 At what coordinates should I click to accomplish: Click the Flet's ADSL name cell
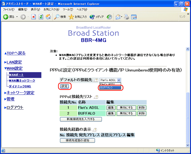[92, 108]
